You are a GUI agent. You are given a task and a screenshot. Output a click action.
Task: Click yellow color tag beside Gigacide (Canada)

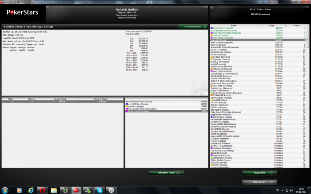point(211,59)
